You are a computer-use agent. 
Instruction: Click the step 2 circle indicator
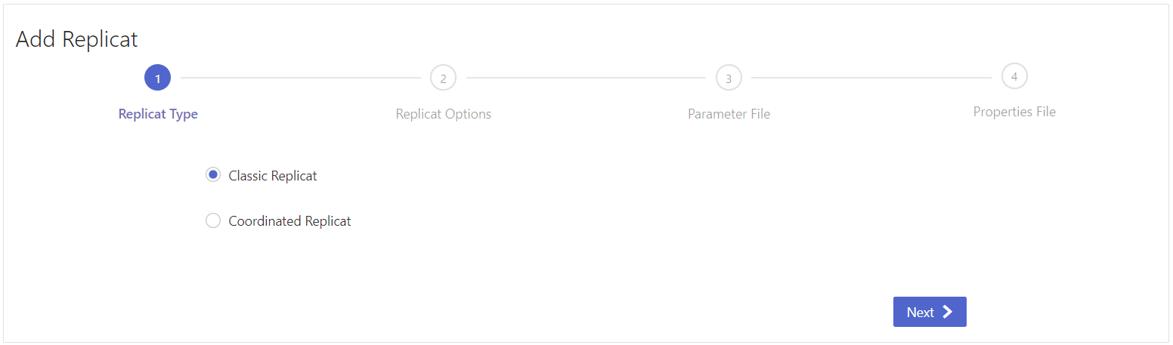443,78
